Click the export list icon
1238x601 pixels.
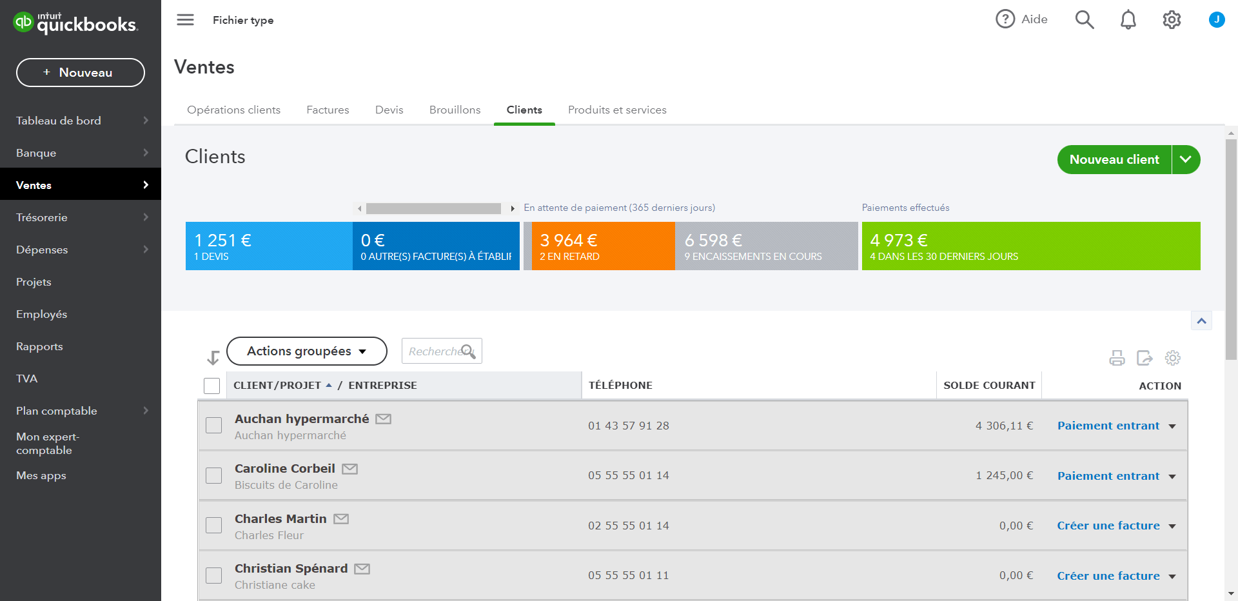pos(1145,358)
